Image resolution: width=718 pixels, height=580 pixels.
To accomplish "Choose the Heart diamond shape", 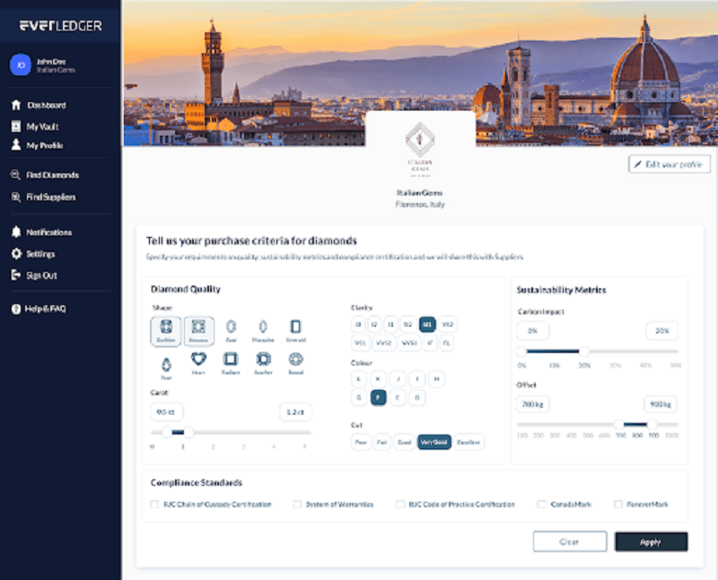I will click(x=198, y=360).
